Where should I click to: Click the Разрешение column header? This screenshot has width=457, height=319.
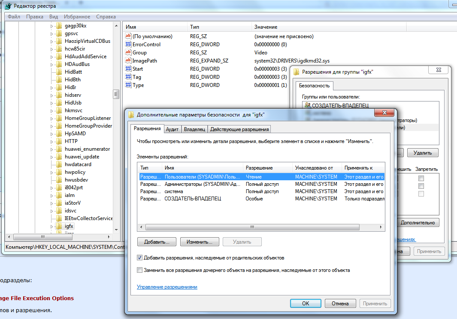(x=267, y=168)
